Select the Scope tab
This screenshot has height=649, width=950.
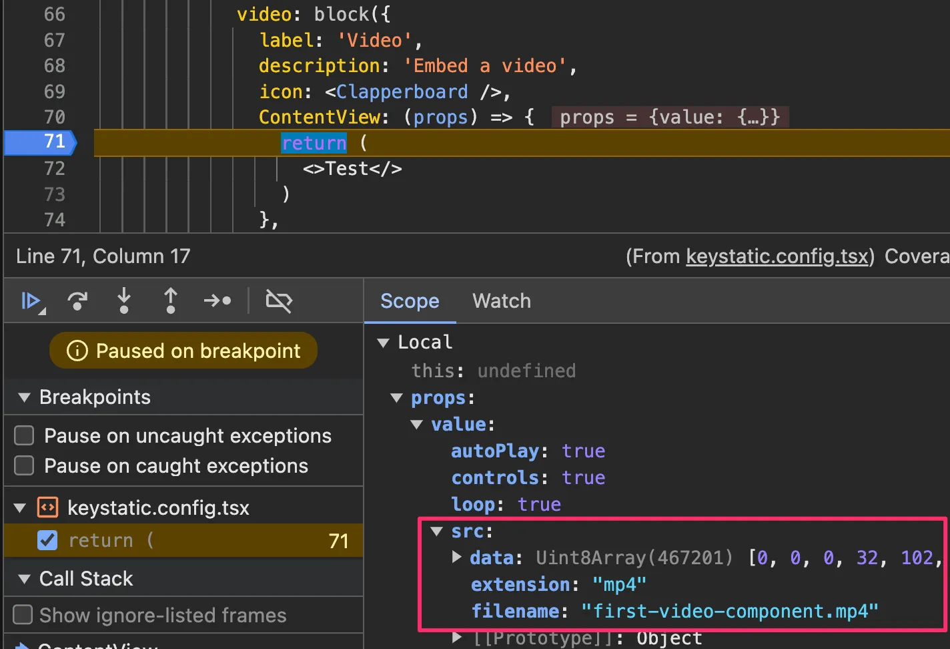point(410,301)
